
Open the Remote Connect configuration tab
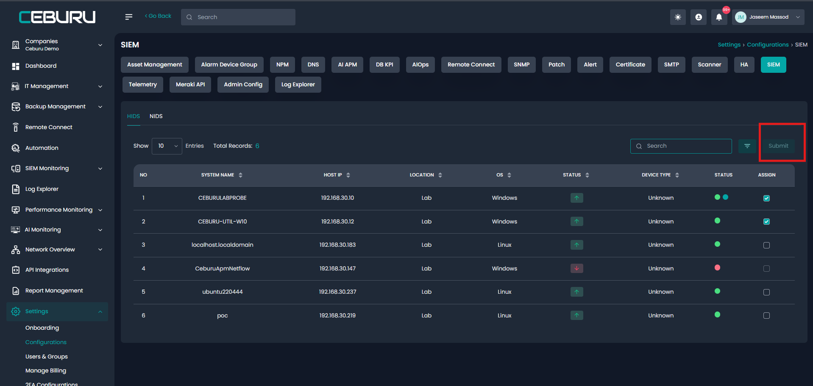471,65
